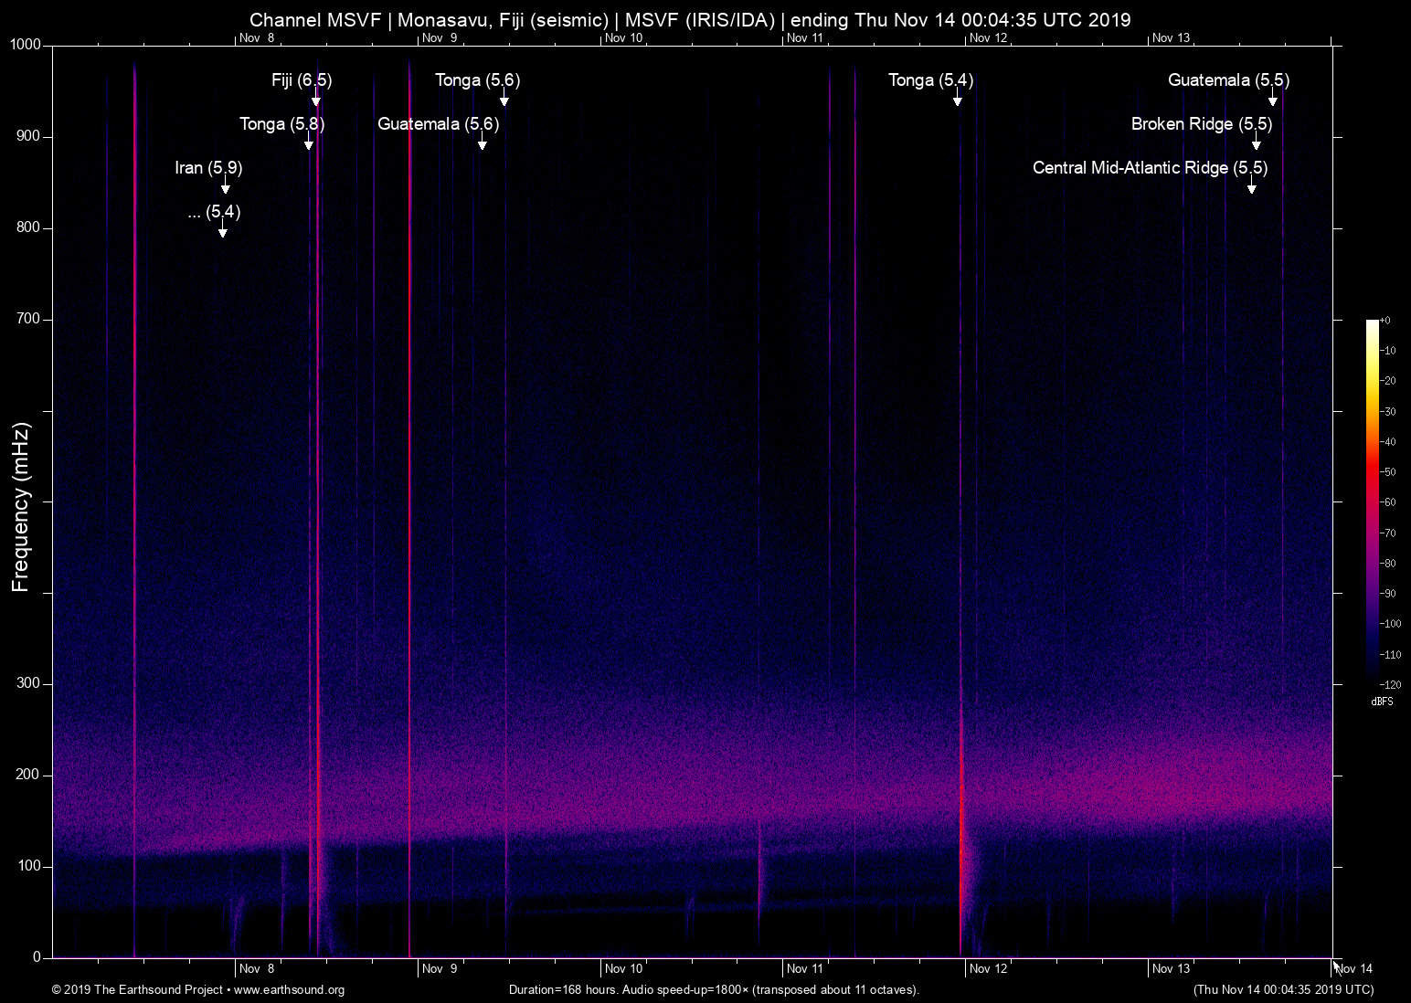Click the -120 value on the color scale

(1391, 684)
